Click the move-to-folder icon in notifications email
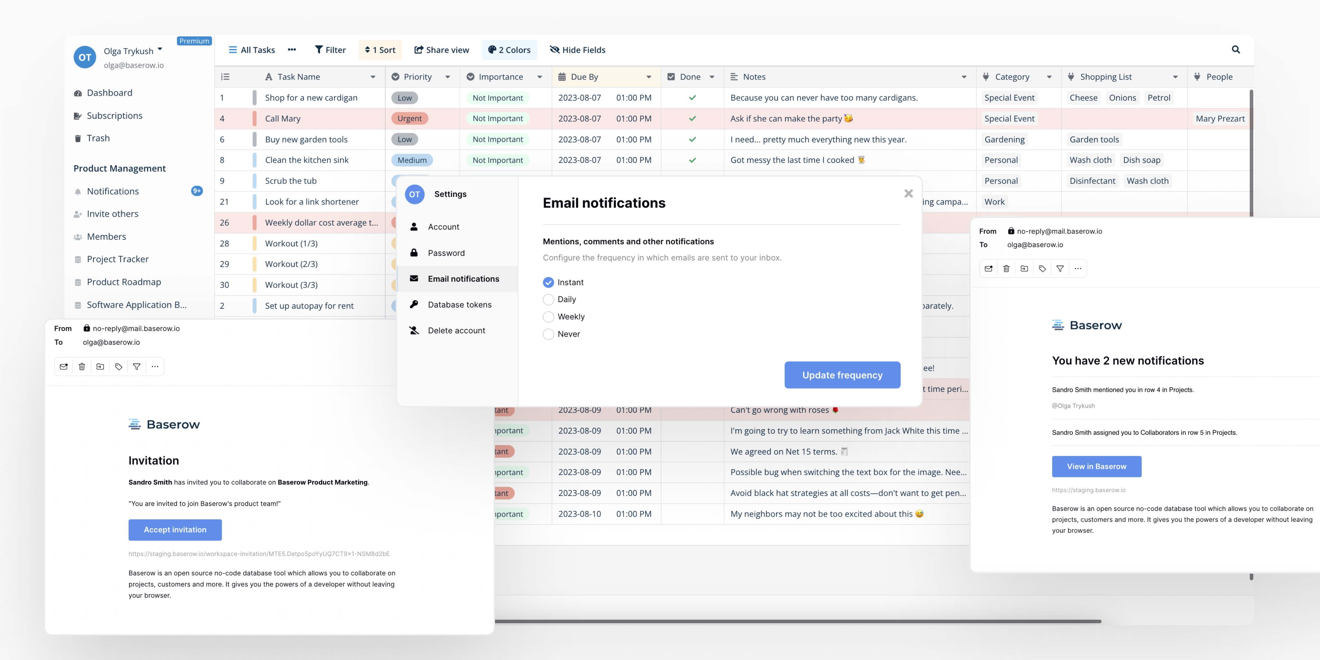 click(1024, 268)
